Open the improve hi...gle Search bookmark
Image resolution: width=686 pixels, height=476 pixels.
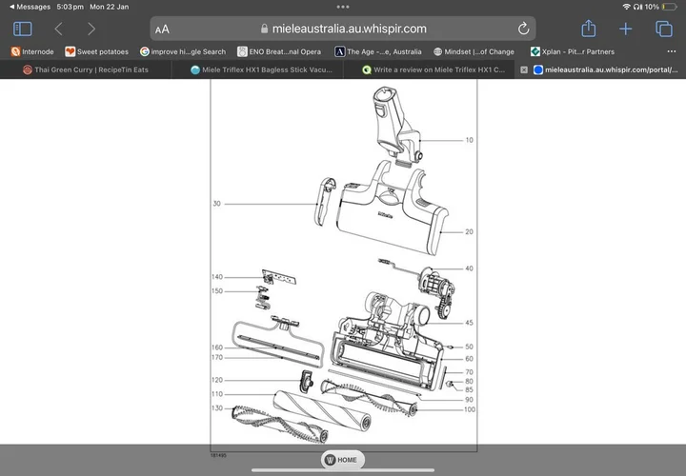pyautogui.click(x=183, y=51)
